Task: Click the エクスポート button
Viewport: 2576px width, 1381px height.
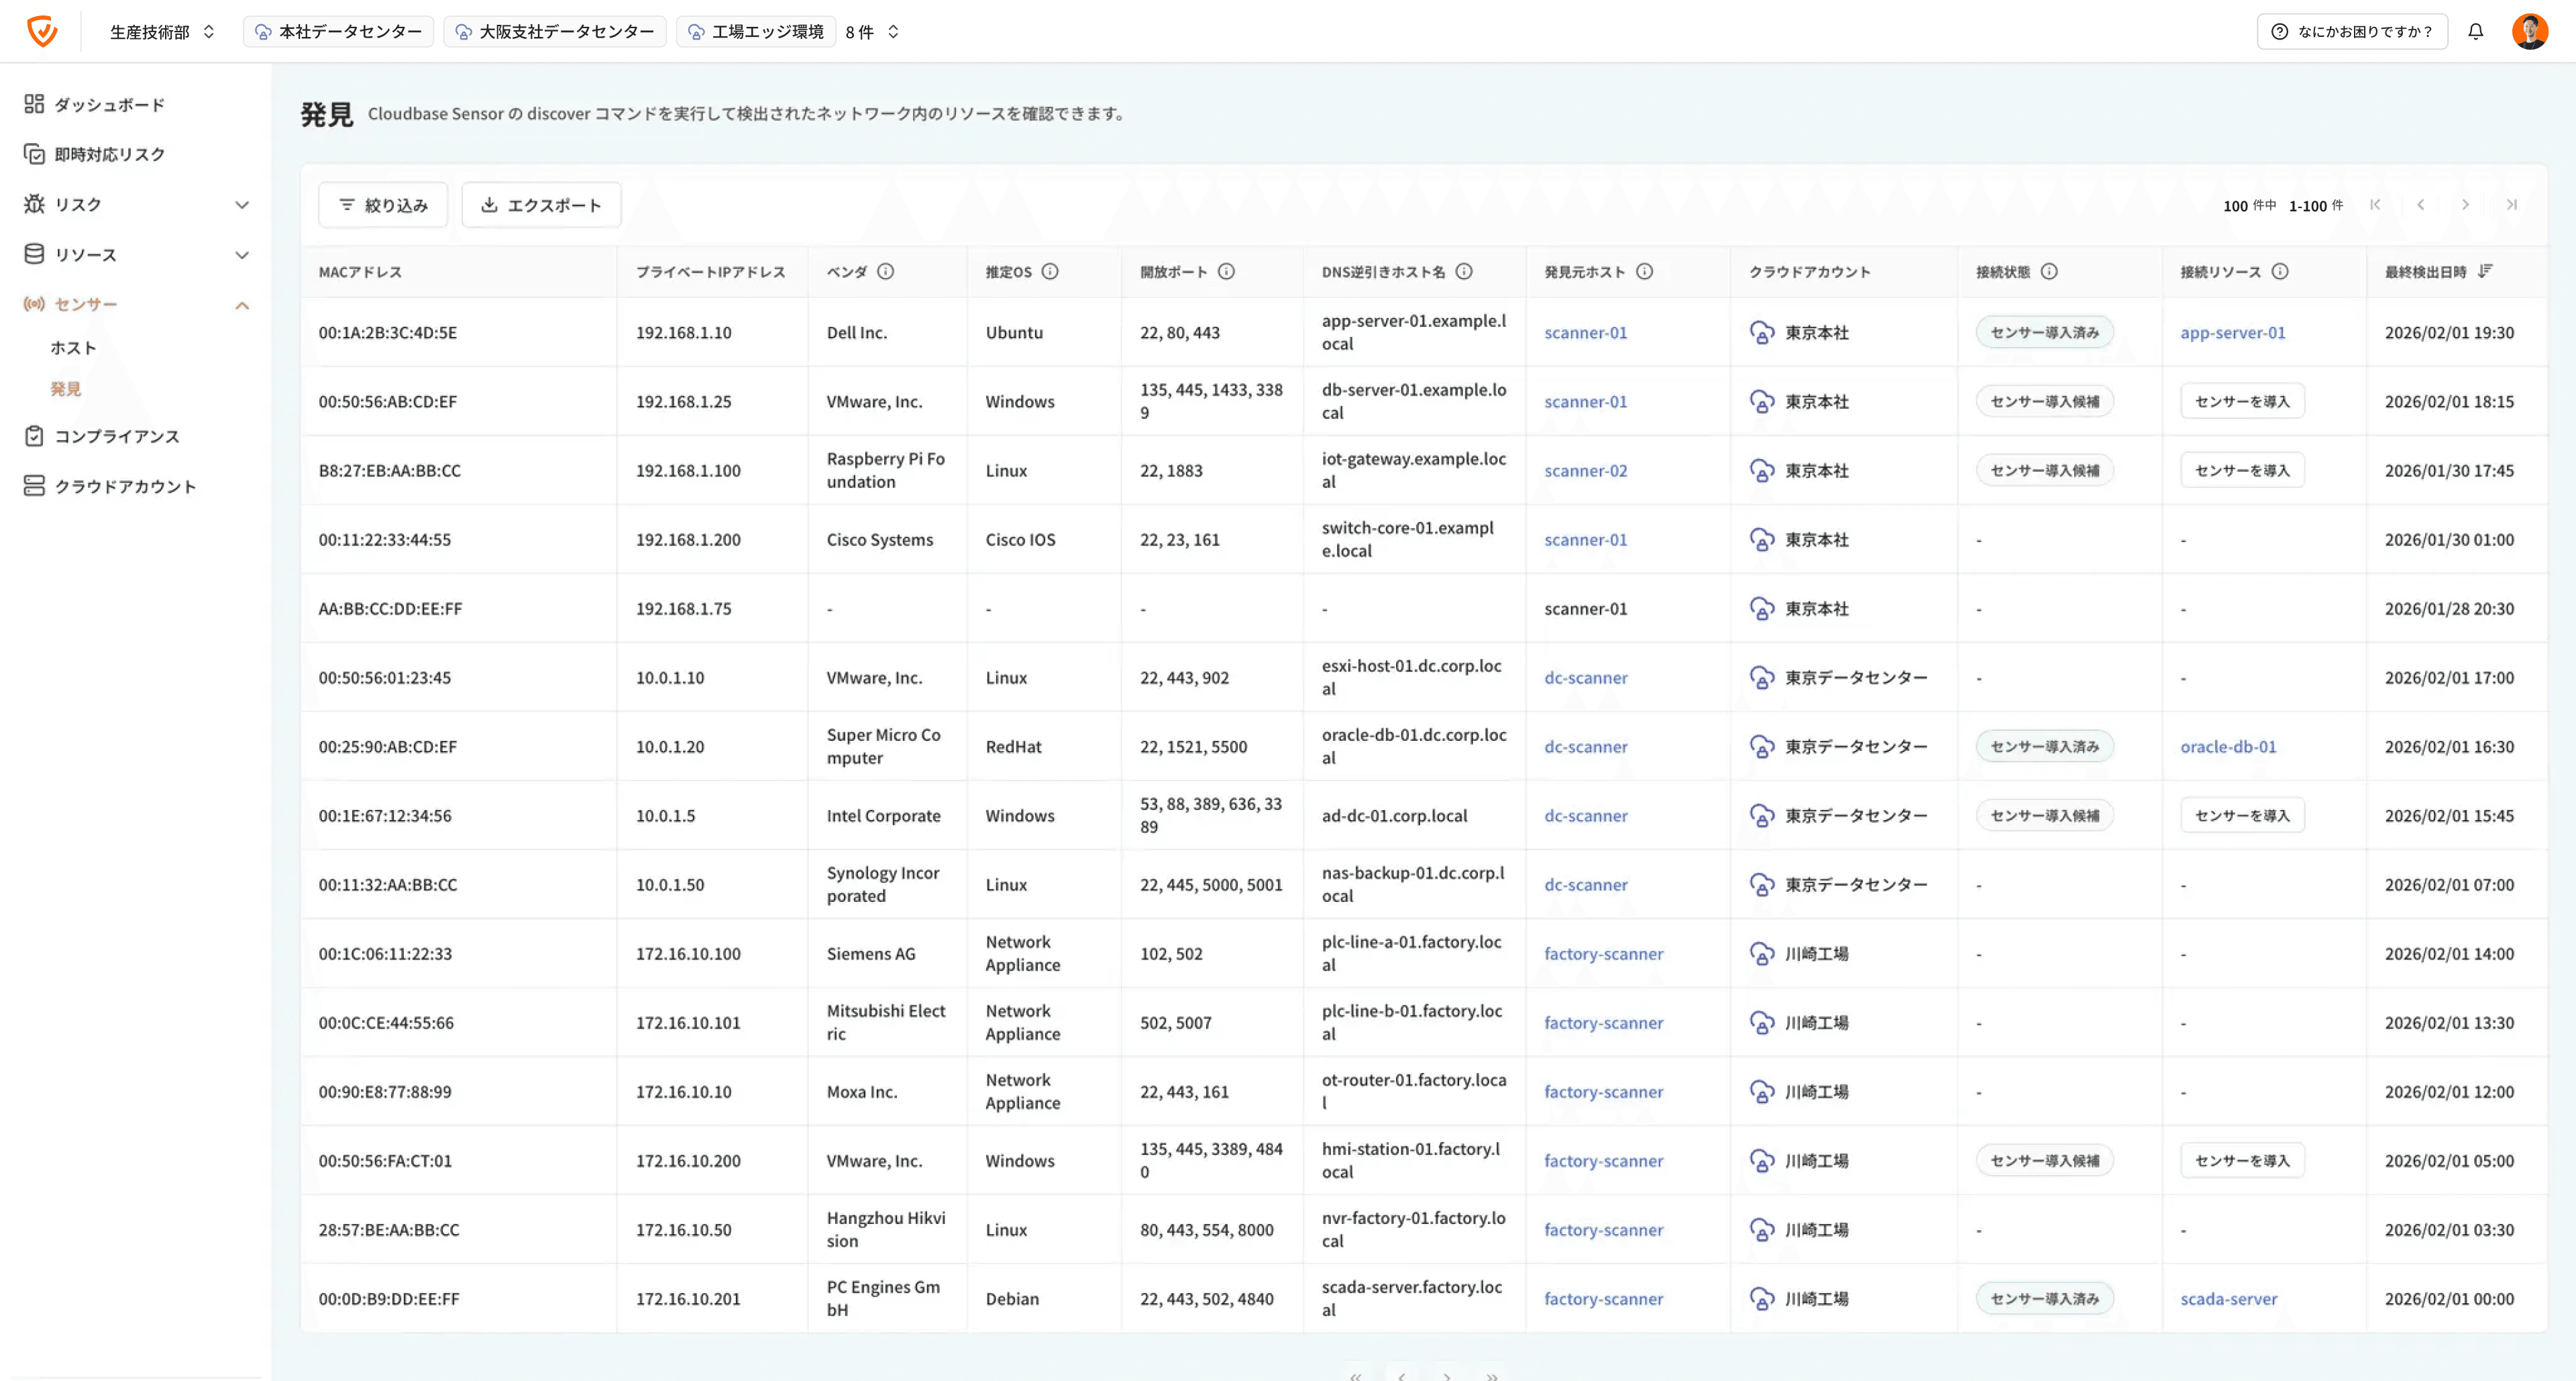Action: 541,205
